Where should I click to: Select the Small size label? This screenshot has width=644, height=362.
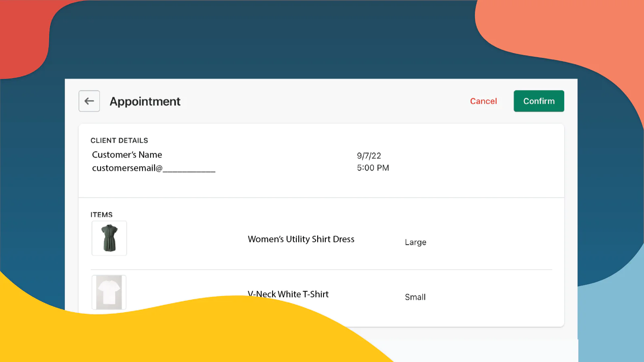[x=415, y=297]
